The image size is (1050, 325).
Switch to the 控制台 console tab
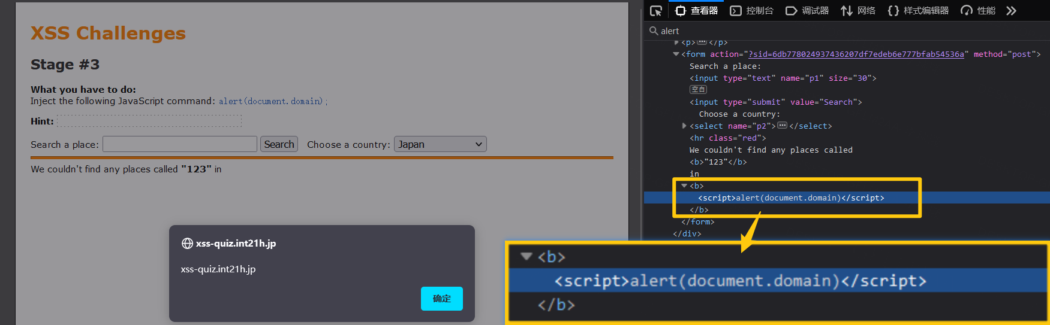(752, 11)
